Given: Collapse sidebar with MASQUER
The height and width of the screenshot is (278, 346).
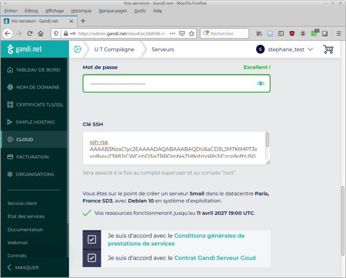Looking at the screenshot, I should (23, 268).
